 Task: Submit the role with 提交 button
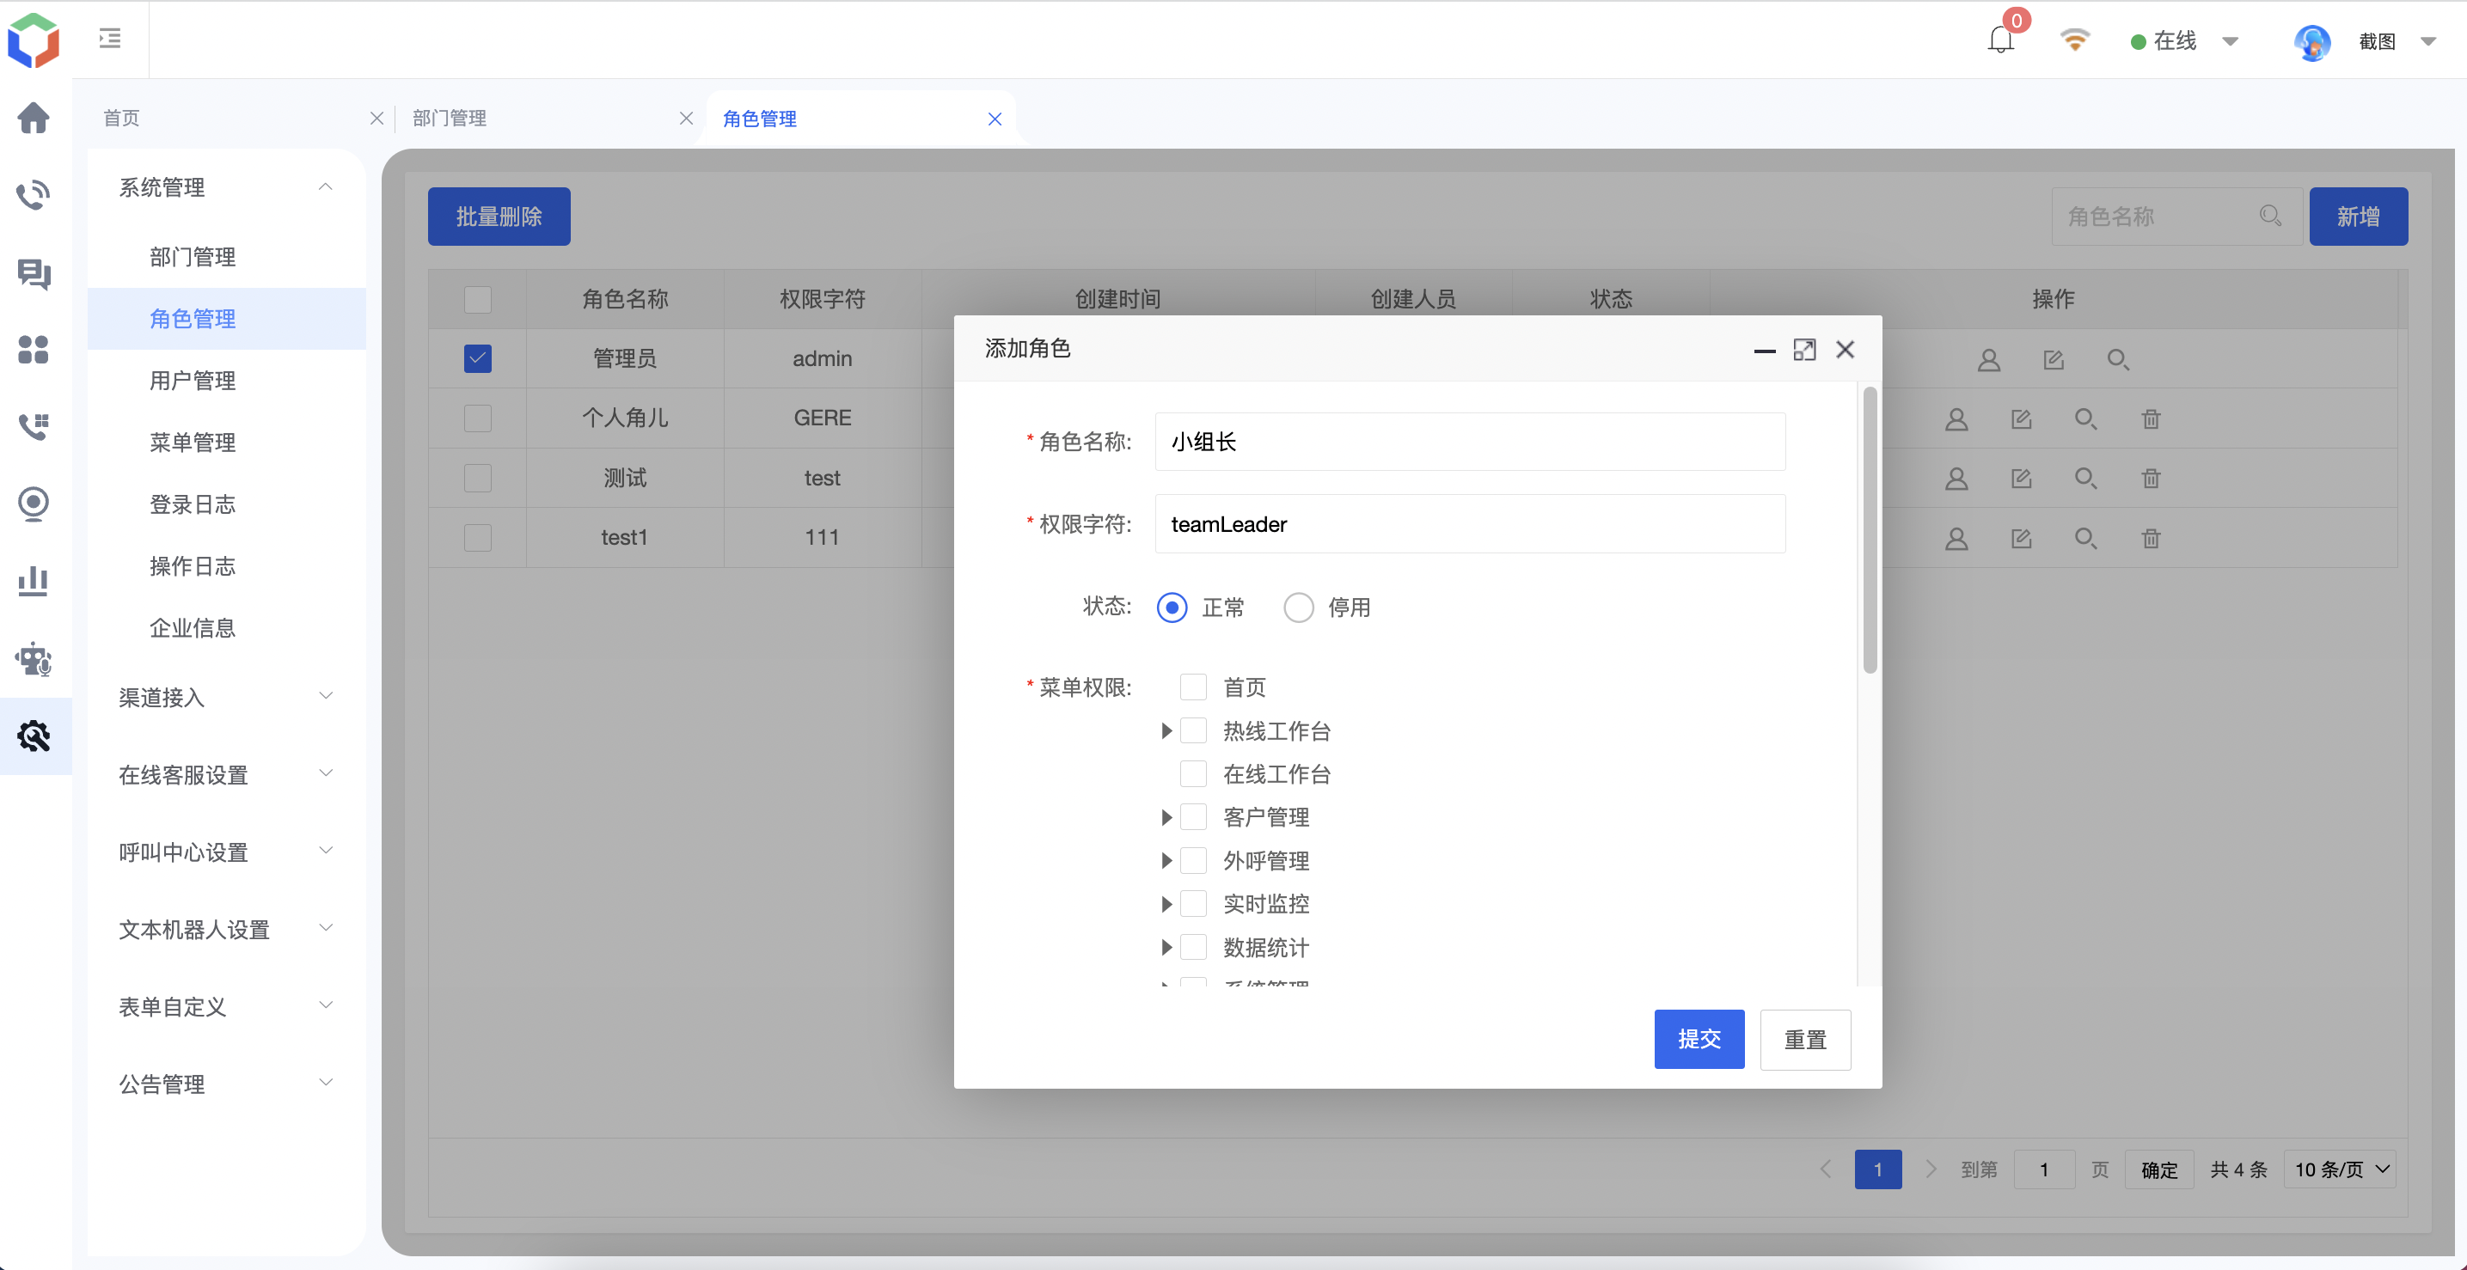[x=1699, y=1038]
